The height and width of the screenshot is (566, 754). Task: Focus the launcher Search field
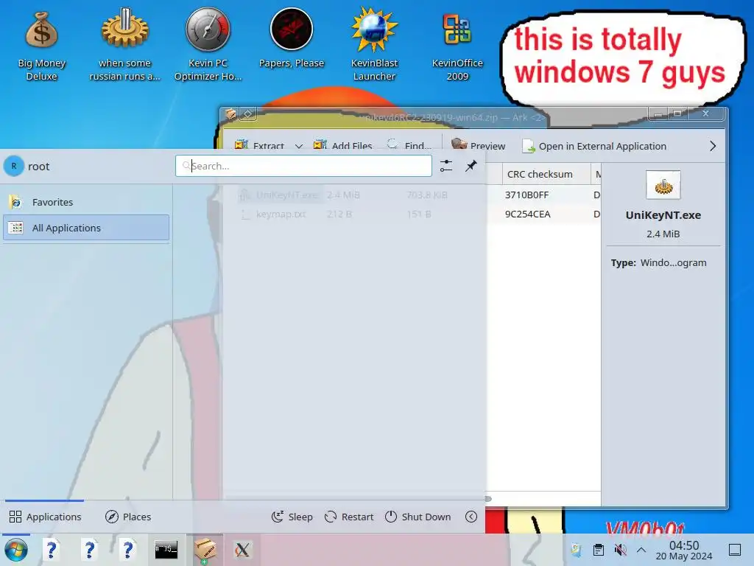pos(303,166)
